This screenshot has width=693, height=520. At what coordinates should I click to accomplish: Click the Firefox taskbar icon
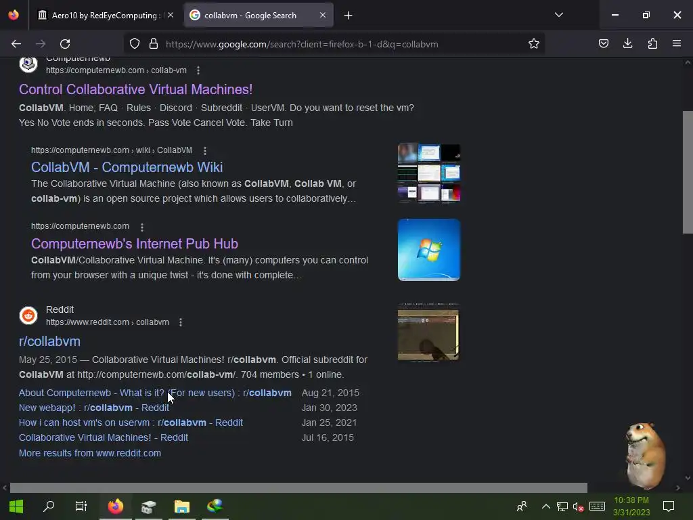pyautogui.click(x=115, y=506)
